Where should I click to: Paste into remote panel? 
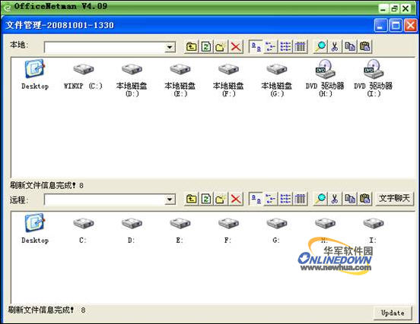click(364, 199)
